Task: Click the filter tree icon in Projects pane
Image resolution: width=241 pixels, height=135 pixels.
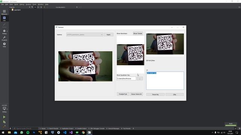Action: click(x=32, y=7)
